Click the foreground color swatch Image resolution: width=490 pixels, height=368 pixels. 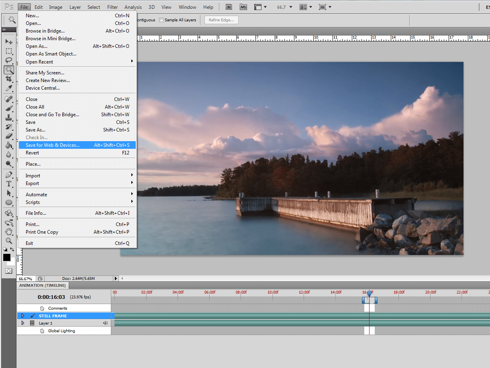[7, 257]
